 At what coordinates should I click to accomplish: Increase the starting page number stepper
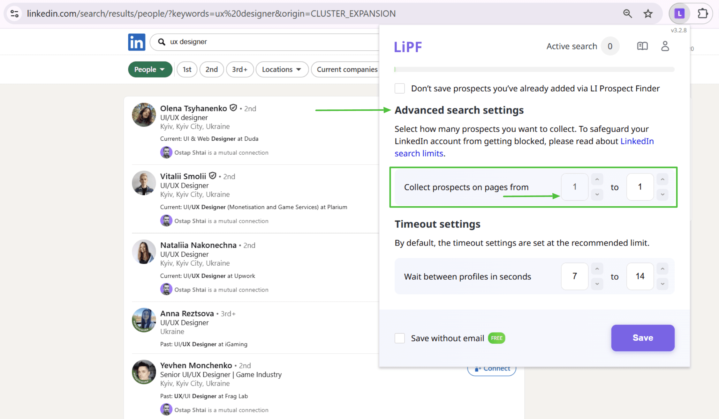click(x=597, y=180)
